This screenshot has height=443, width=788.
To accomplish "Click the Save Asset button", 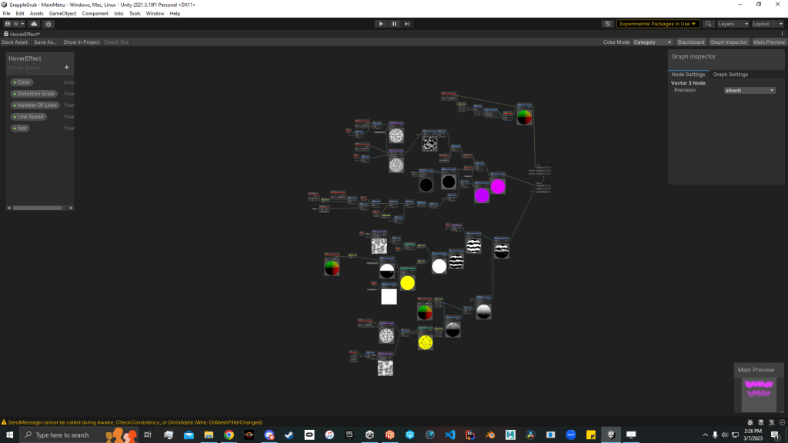I will (x=15, y=42).
